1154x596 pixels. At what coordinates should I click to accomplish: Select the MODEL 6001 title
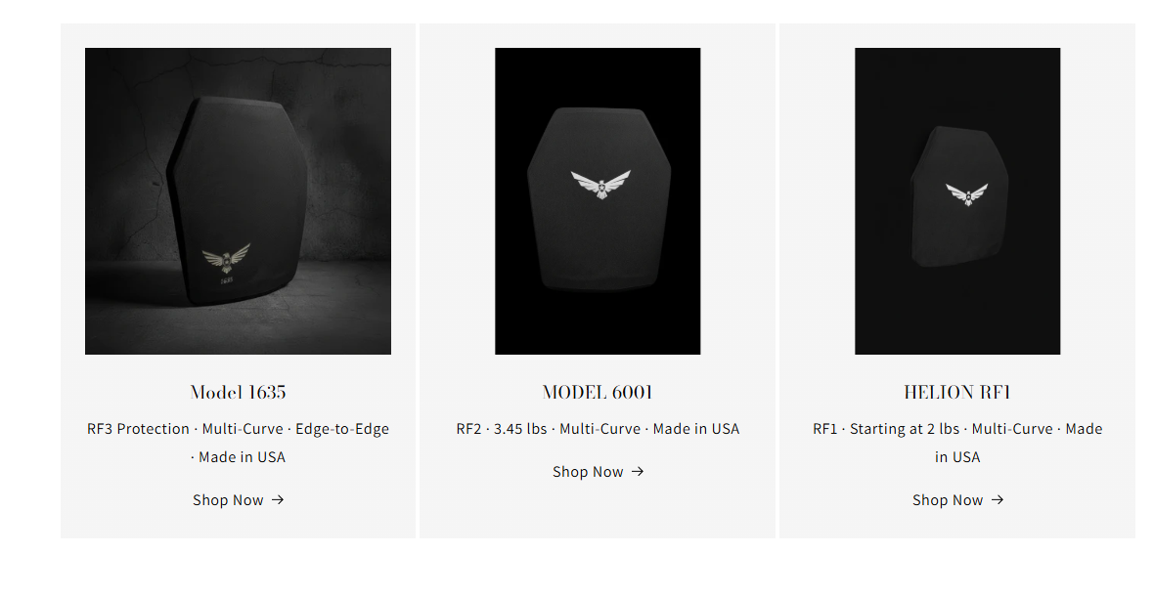point(598,393)
